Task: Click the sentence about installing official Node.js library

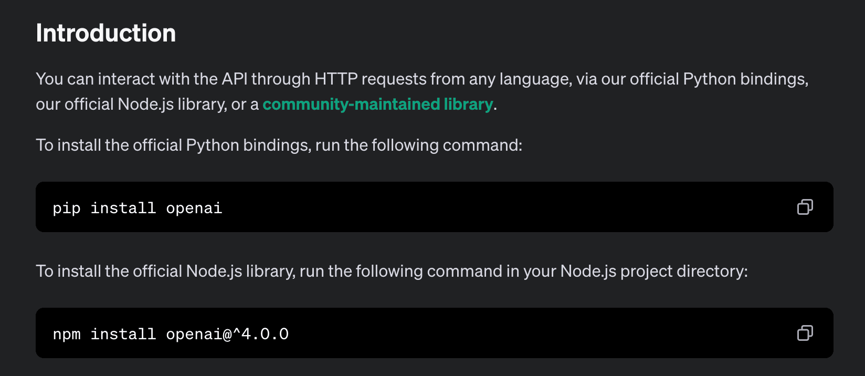Action: click(x=392, y=271)
